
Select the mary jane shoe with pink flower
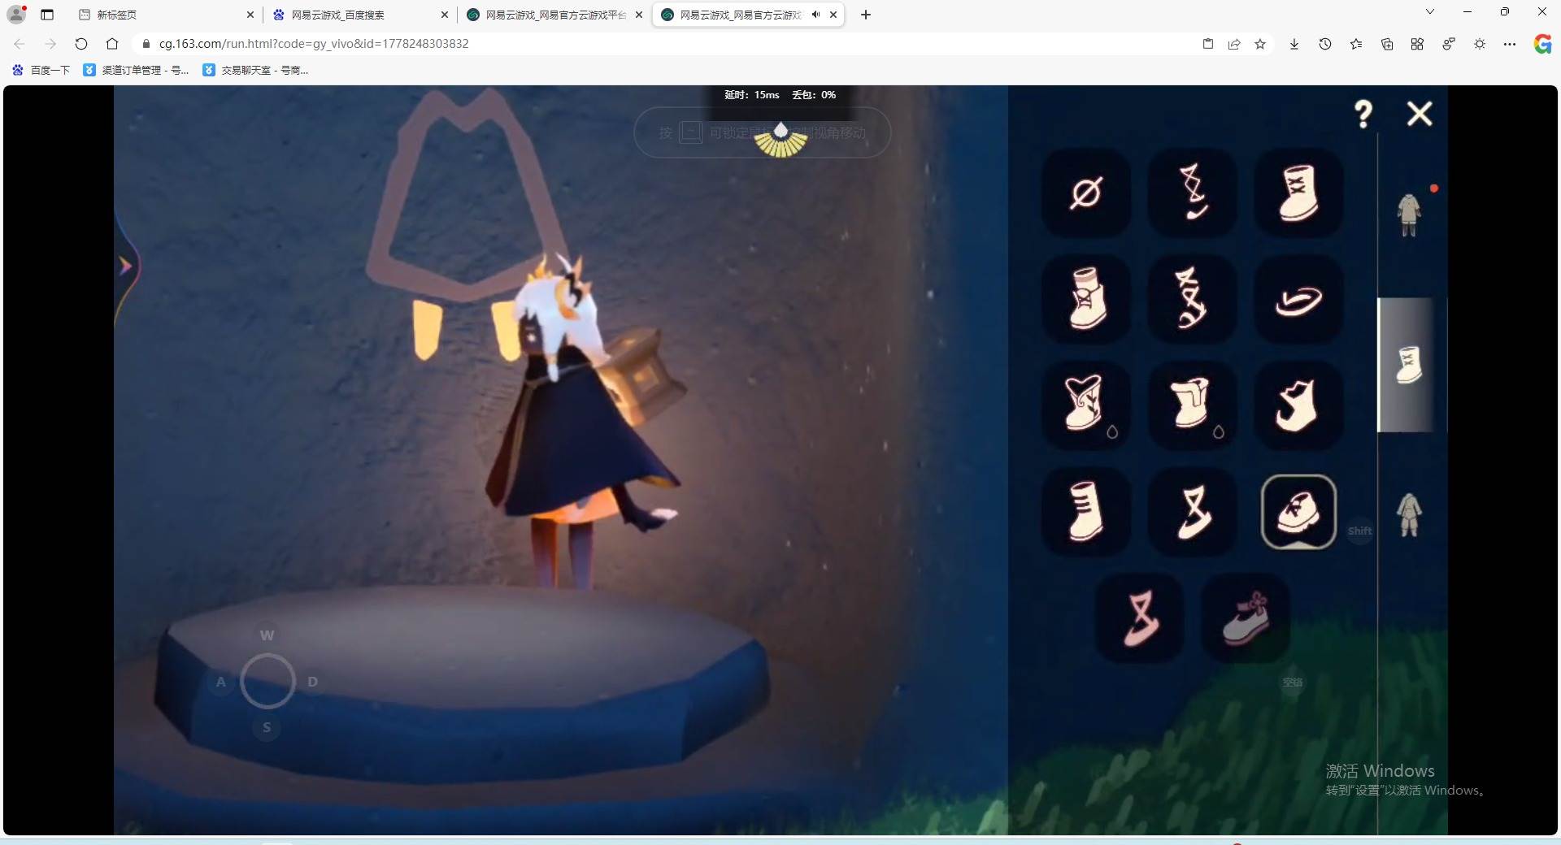(x=1246, y=617)
